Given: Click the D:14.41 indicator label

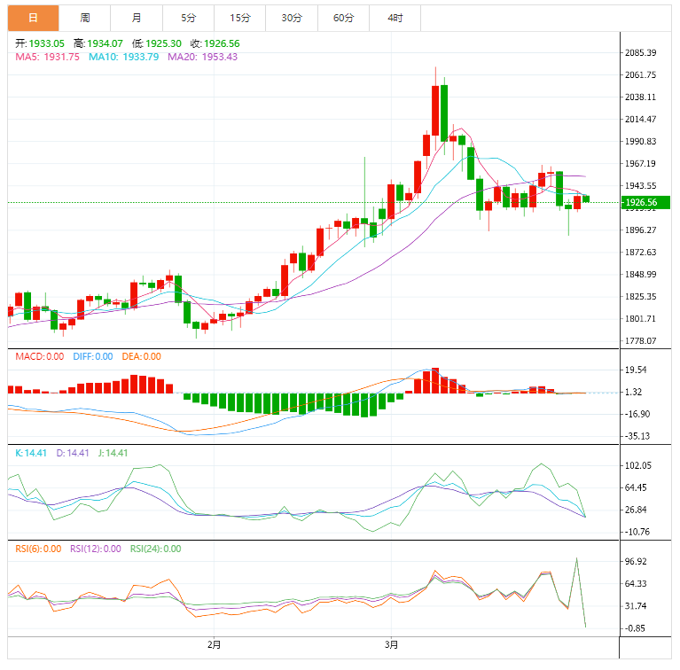Looking at the screenshot, I should [73, 453].
